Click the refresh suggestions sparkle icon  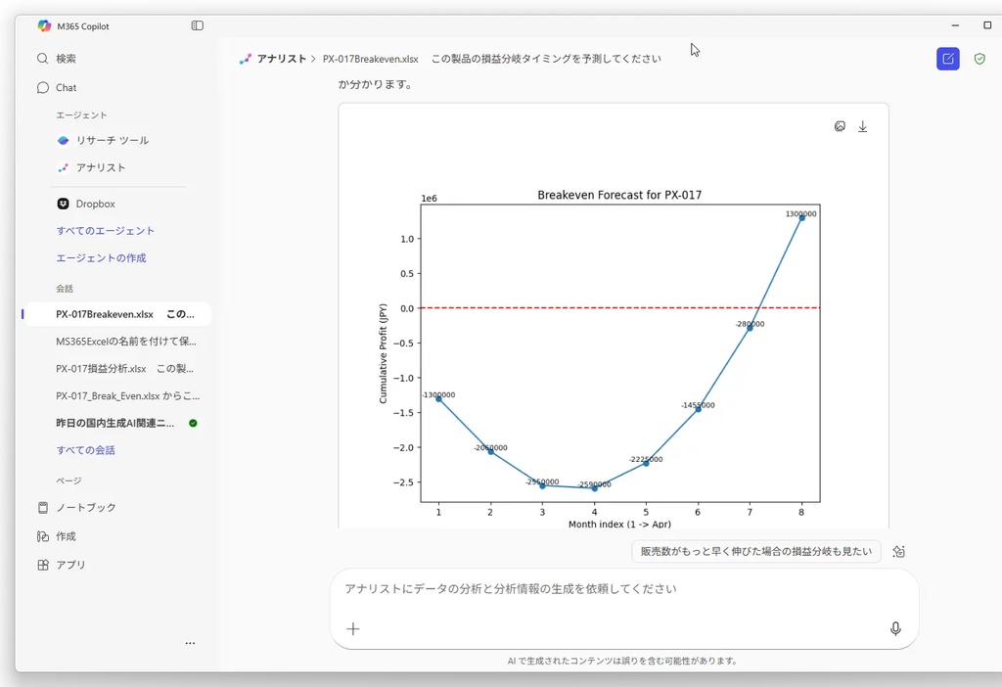pos(898,552)
